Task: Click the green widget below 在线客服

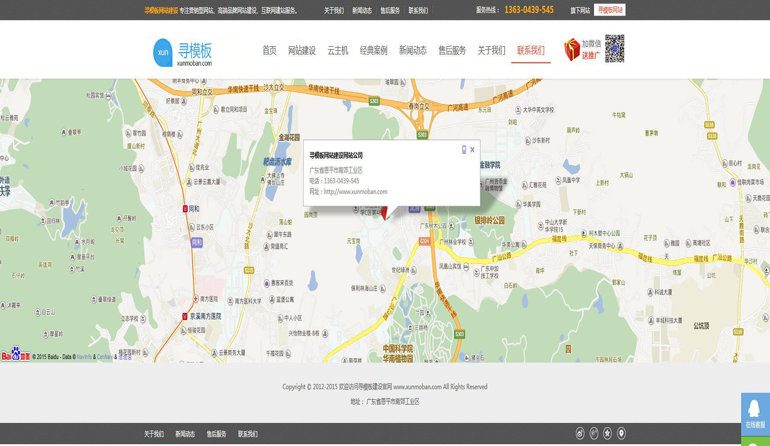Action: click(755, 441)
